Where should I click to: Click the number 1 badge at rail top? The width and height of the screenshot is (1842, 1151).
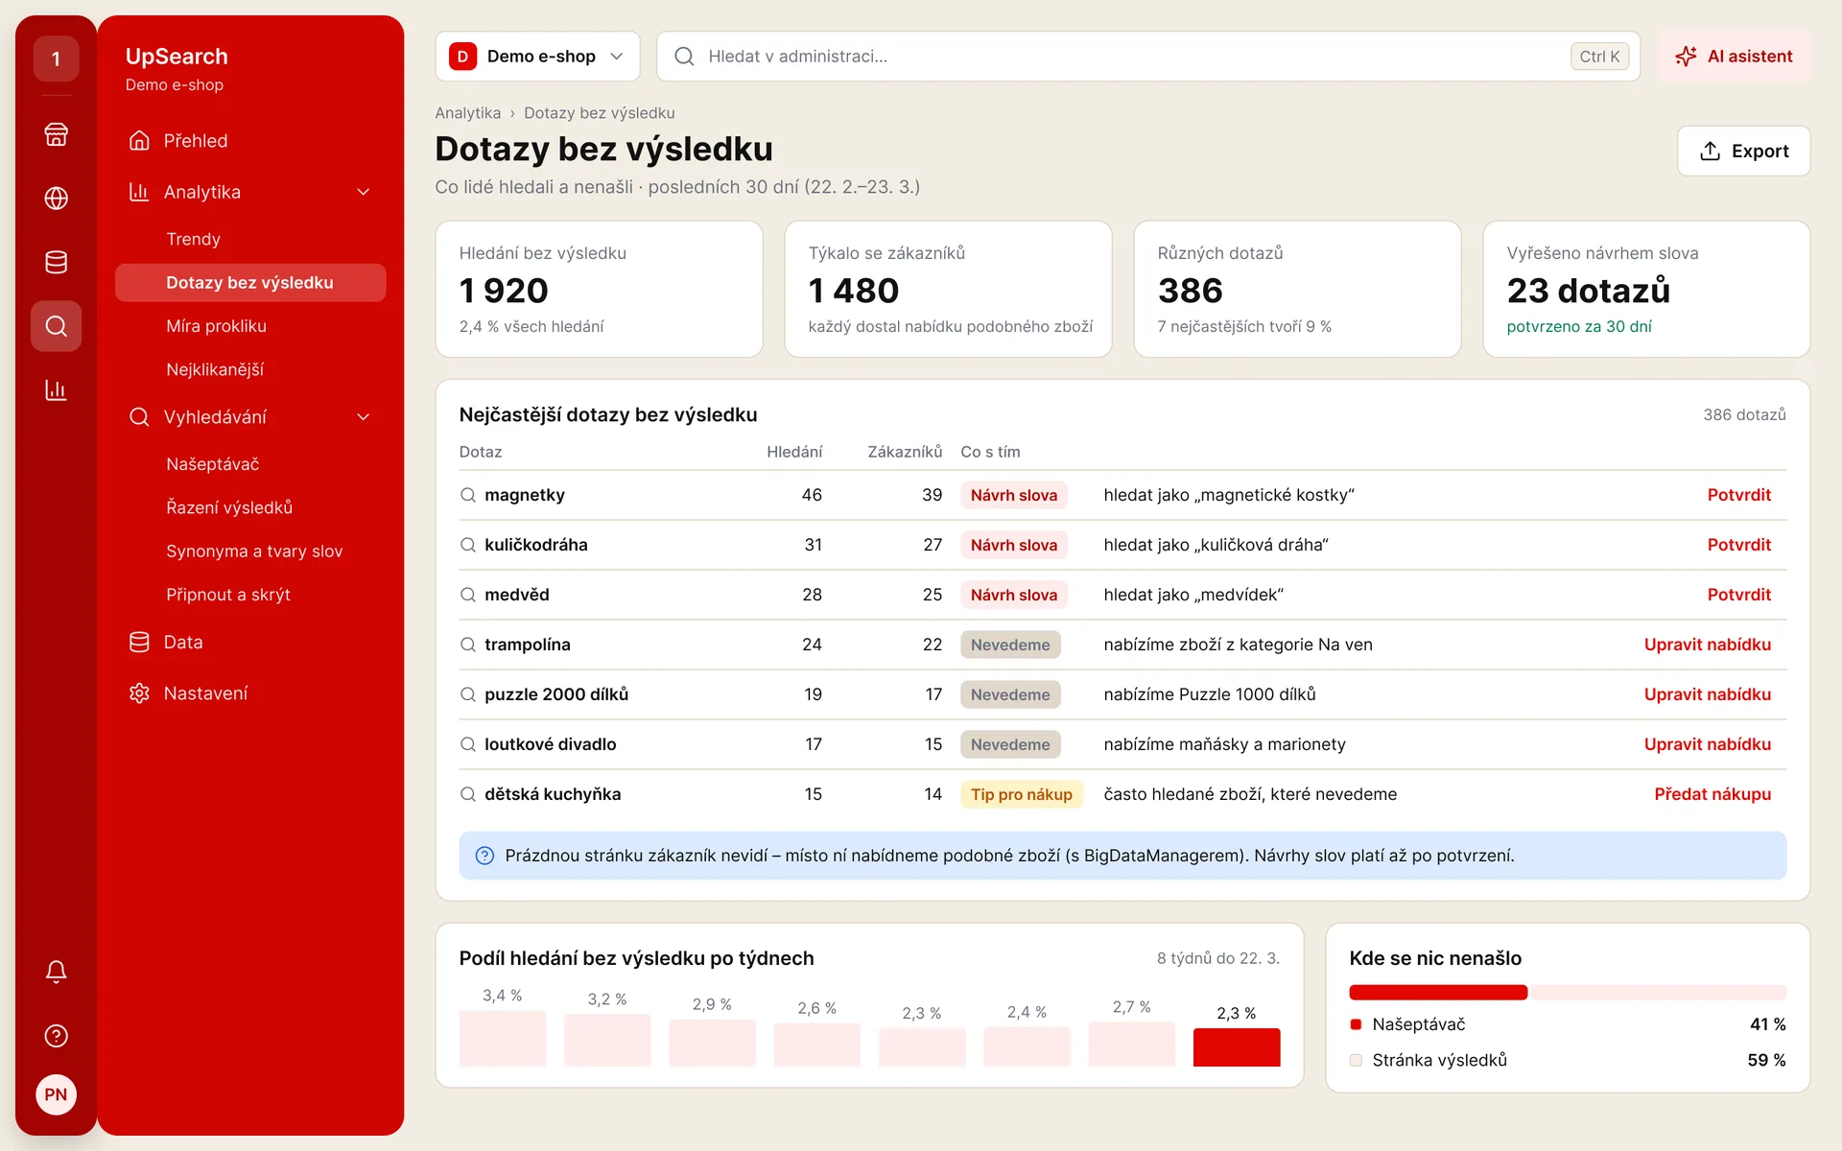click(x=56, y=59)
